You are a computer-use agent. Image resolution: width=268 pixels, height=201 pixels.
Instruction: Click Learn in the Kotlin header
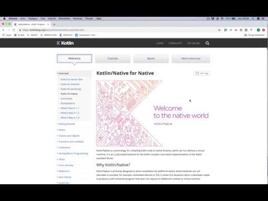click(x=160, y=43)
